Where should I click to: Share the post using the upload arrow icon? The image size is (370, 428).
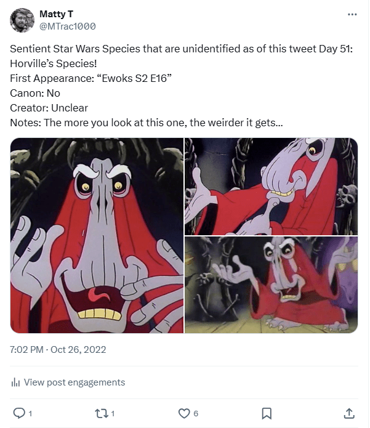348,413
